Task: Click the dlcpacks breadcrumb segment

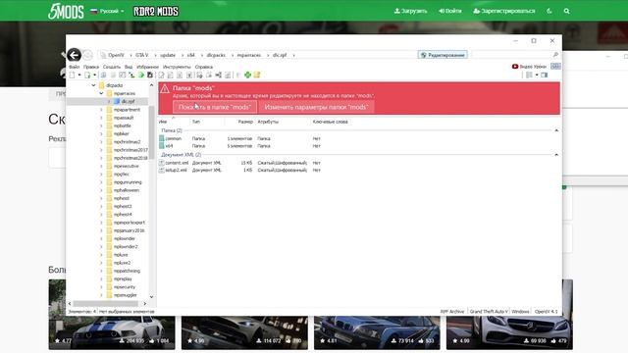Action: click(216, 55)
